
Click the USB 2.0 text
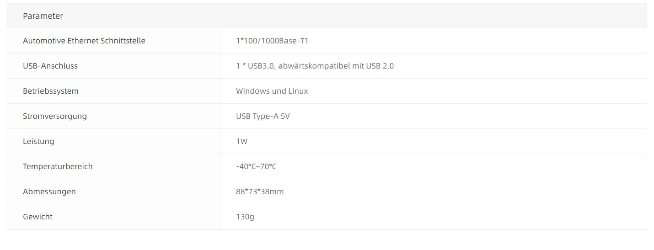click(x=380, y=66)
